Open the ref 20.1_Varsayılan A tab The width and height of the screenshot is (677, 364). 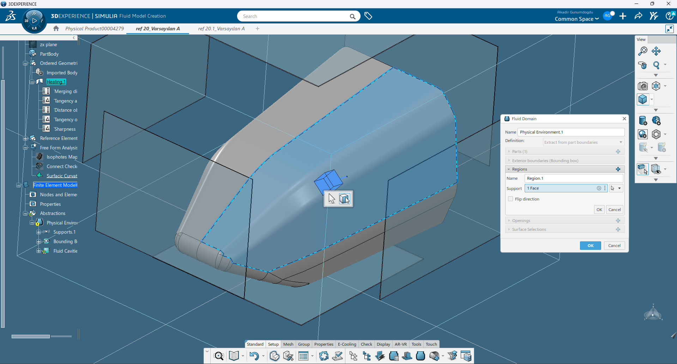(x=221, y=29)
